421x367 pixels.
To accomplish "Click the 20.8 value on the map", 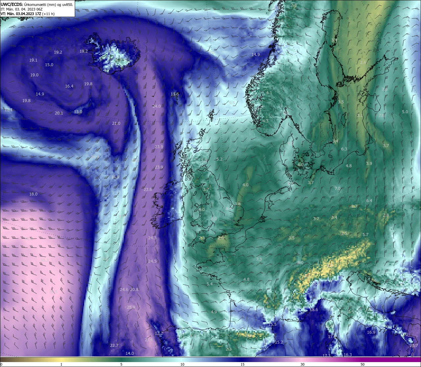I will click(134, 290).
